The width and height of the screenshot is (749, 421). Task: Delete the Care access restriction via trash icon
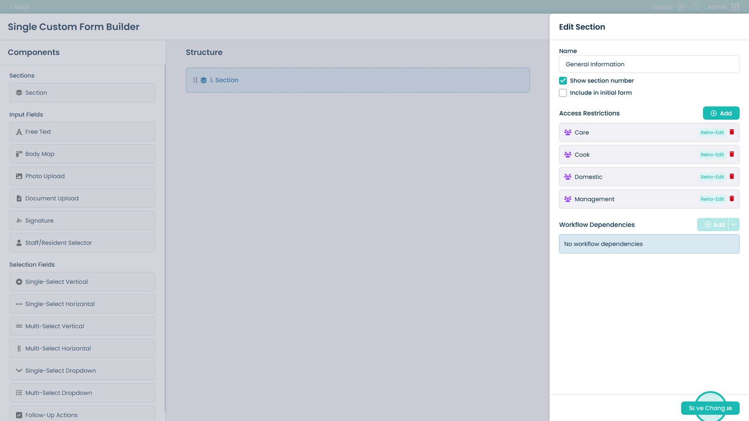[x=732, y=132]
